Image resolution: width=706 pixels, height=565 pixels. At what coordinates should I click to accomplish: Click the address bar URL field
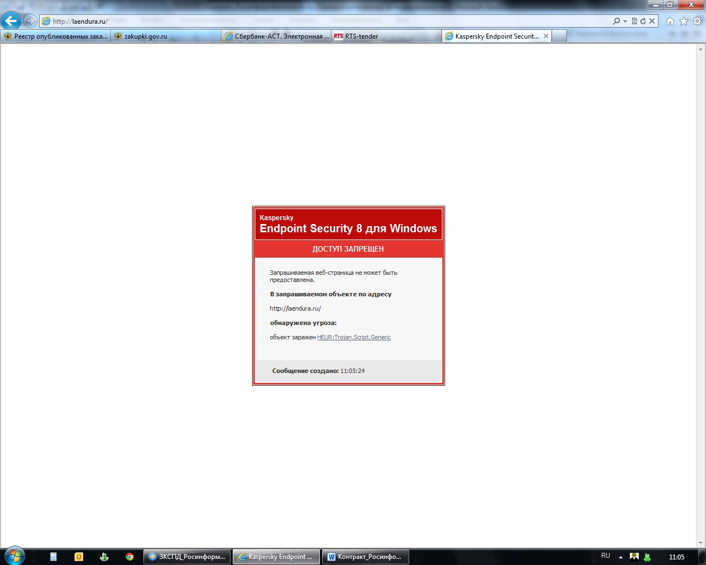tap(331, 21)
